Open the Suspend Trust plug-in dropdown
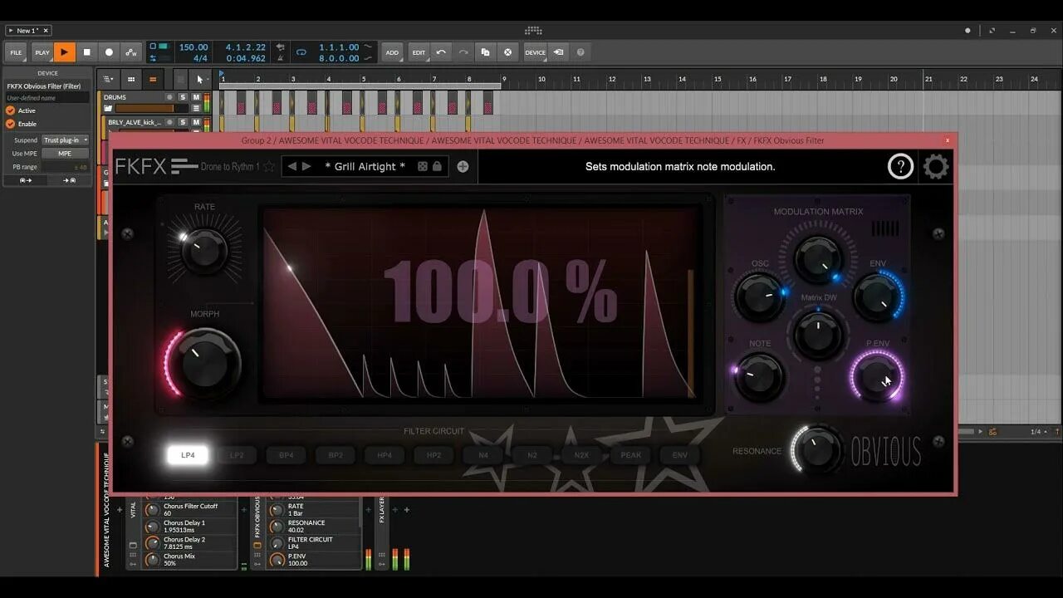 click(x=66, y=140)
